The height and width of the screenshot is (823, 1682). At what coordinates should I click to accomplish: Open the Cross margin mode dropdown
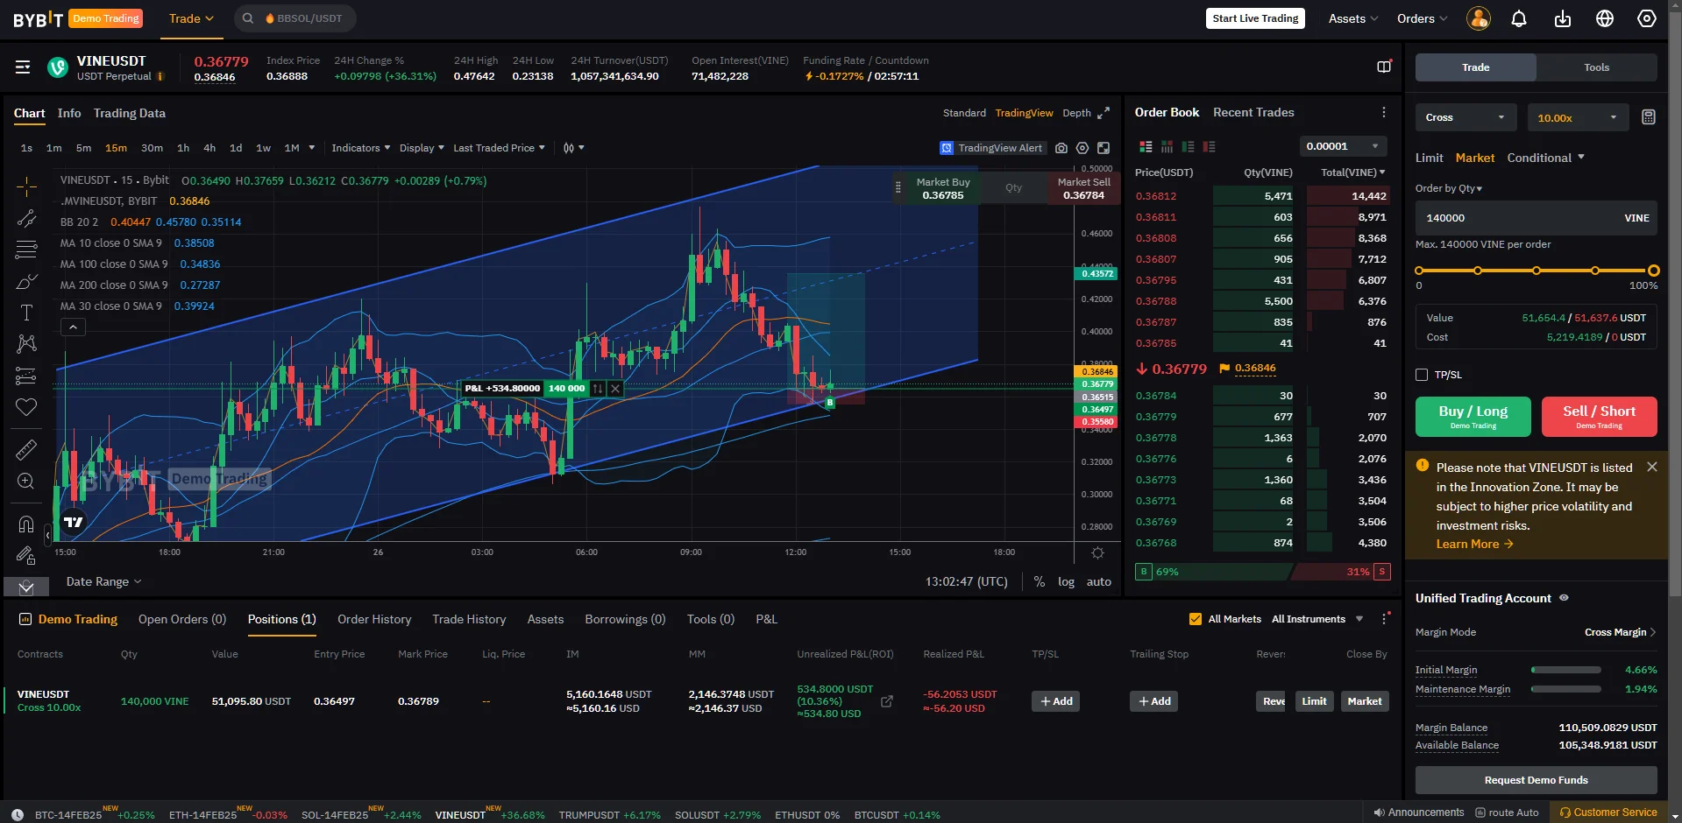pyautogui.click(x=1464, y=117)
